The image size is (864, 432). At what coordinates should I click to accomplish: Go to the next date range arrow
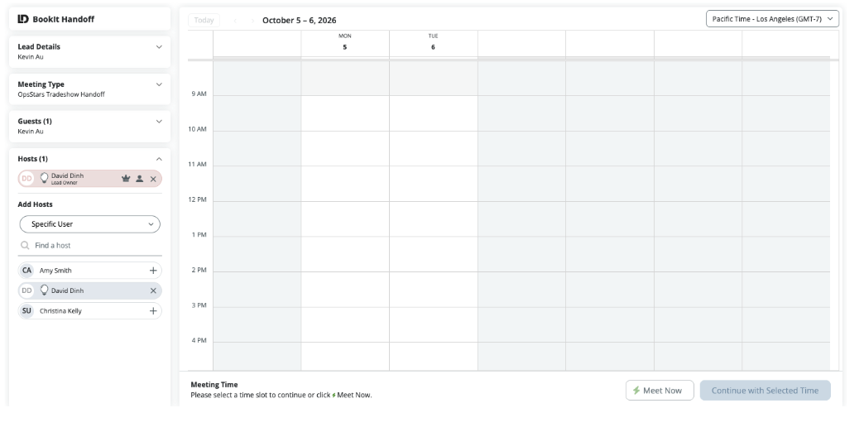253,21
